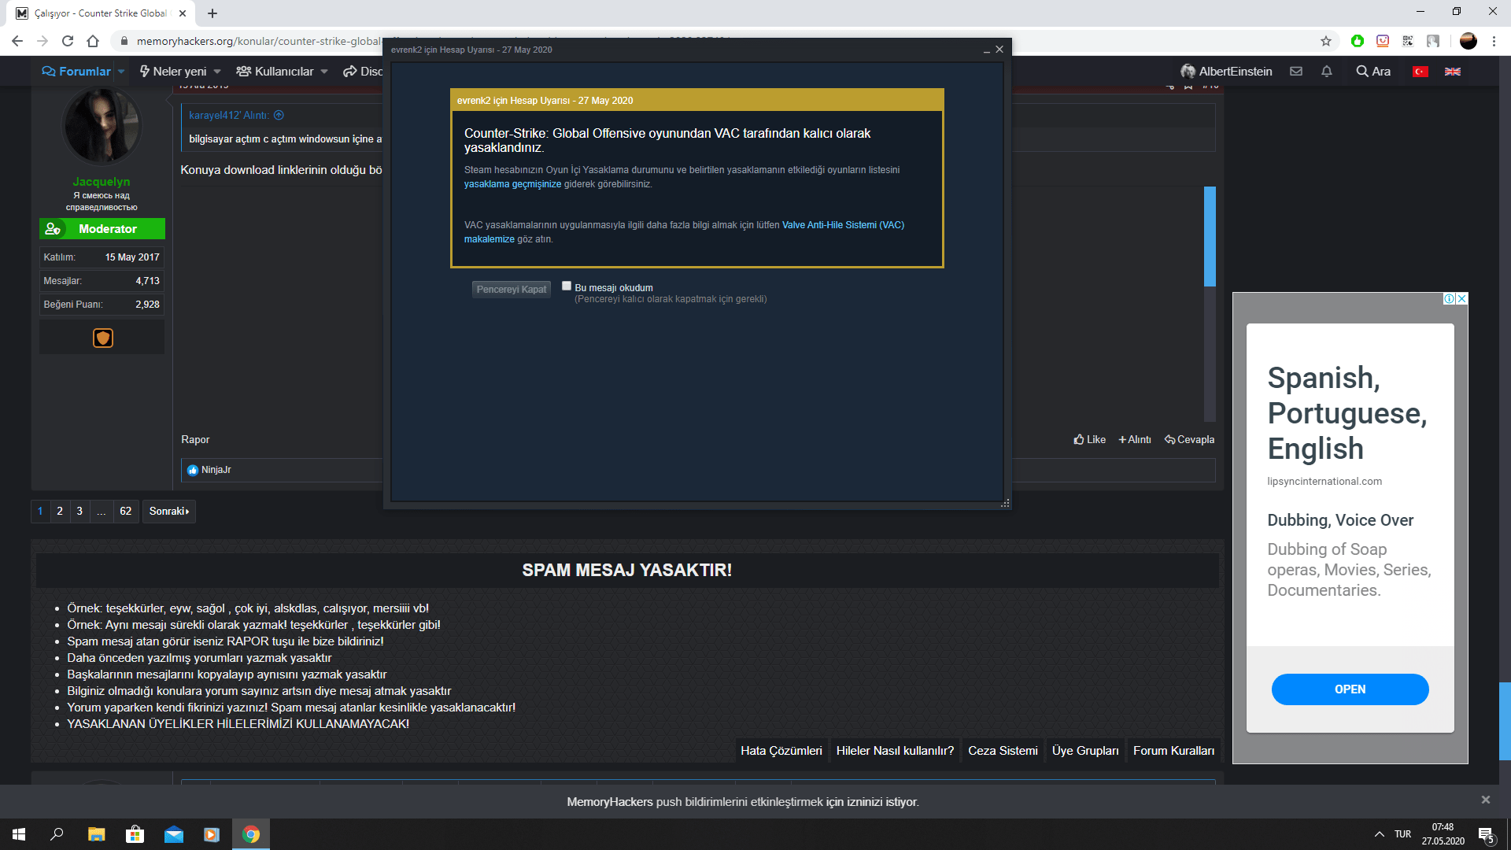Reply to the post with Cevapla
1511x850 pixels.
(x=1190, y=440)
